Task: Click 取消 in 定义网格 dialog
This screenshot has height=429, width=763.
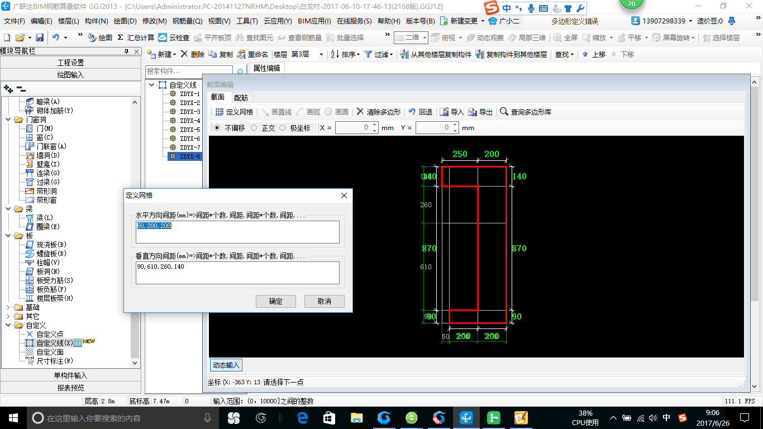Action: (324, 301)
